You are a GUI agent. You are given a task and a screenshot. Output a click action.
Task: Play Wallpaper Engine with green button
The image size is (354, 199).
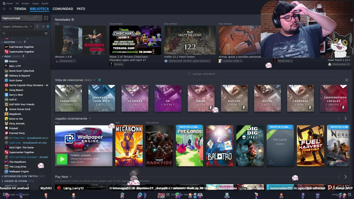(x=62, y=159)
